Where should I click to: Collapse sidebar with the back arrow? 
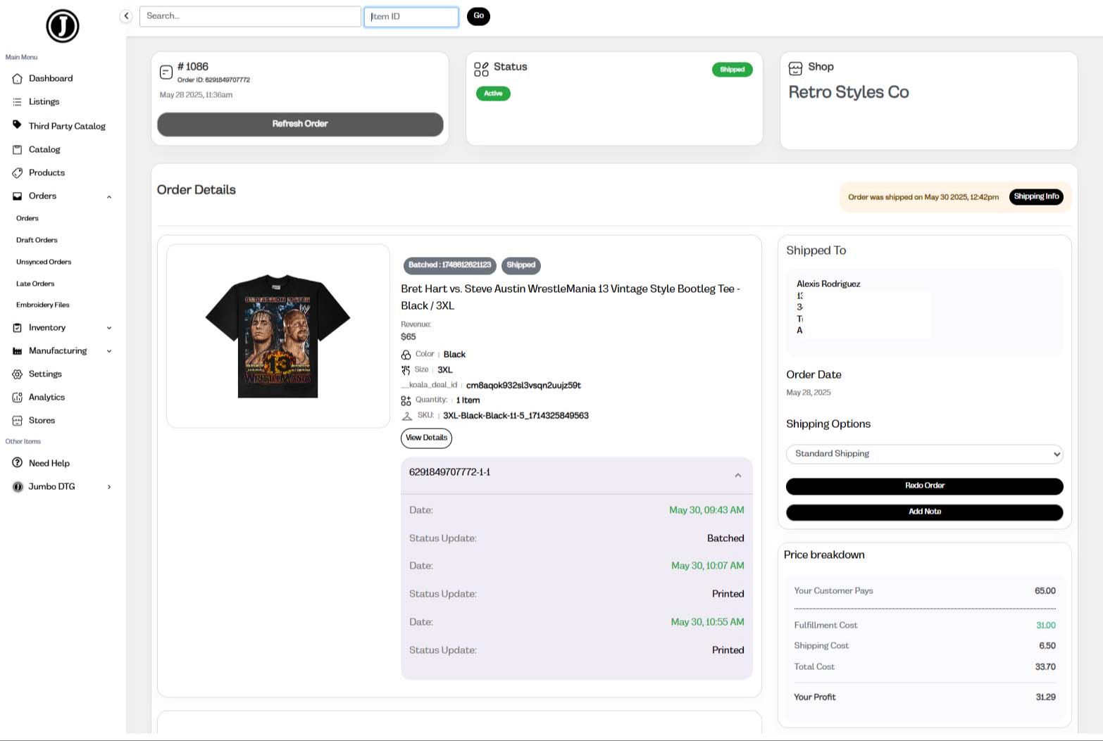[x=126, y=16]
